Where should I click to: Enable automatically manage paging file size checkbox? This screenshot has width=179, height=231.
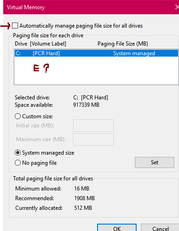tap(15, 26)
